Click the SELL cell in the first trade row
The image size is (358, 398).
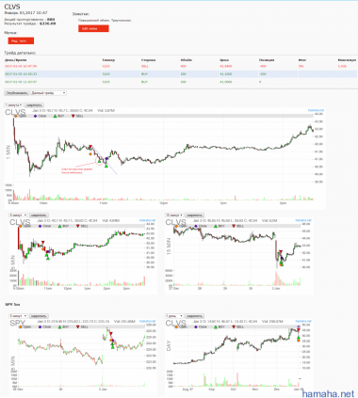coord(145,66)
